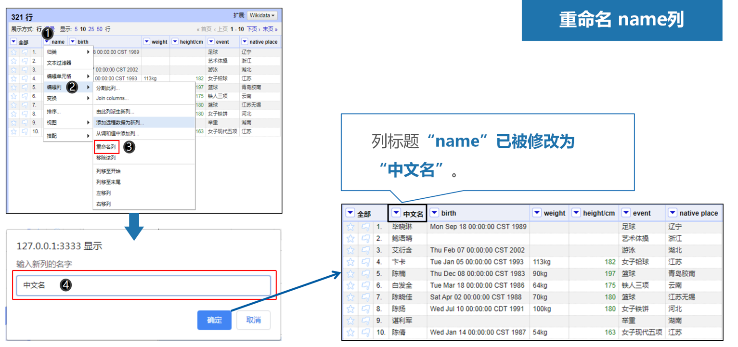Select the 重命名列 menu entry
738x347 pixels.
[106, 147]
